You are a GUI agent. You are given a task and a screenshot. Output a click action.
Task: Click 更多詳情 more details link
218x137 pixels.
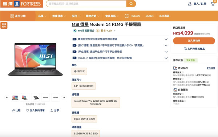(x=211, y=68)
